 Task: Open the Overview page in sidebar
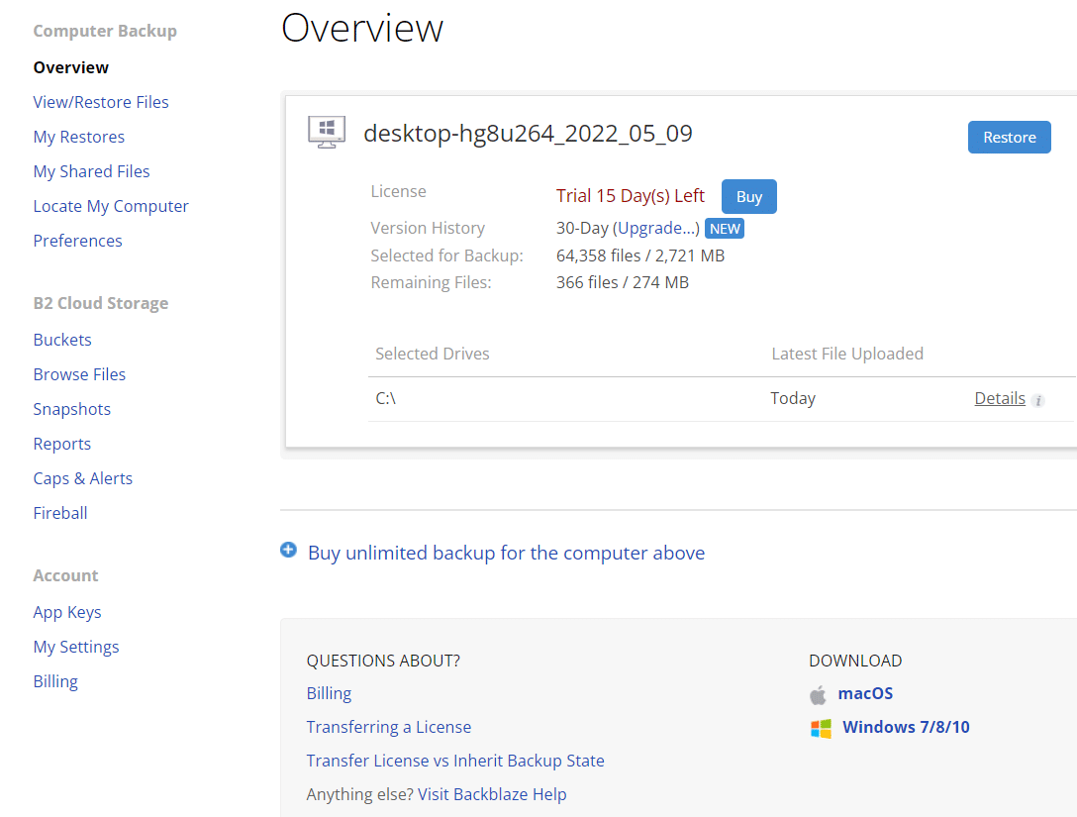(70, 67)
